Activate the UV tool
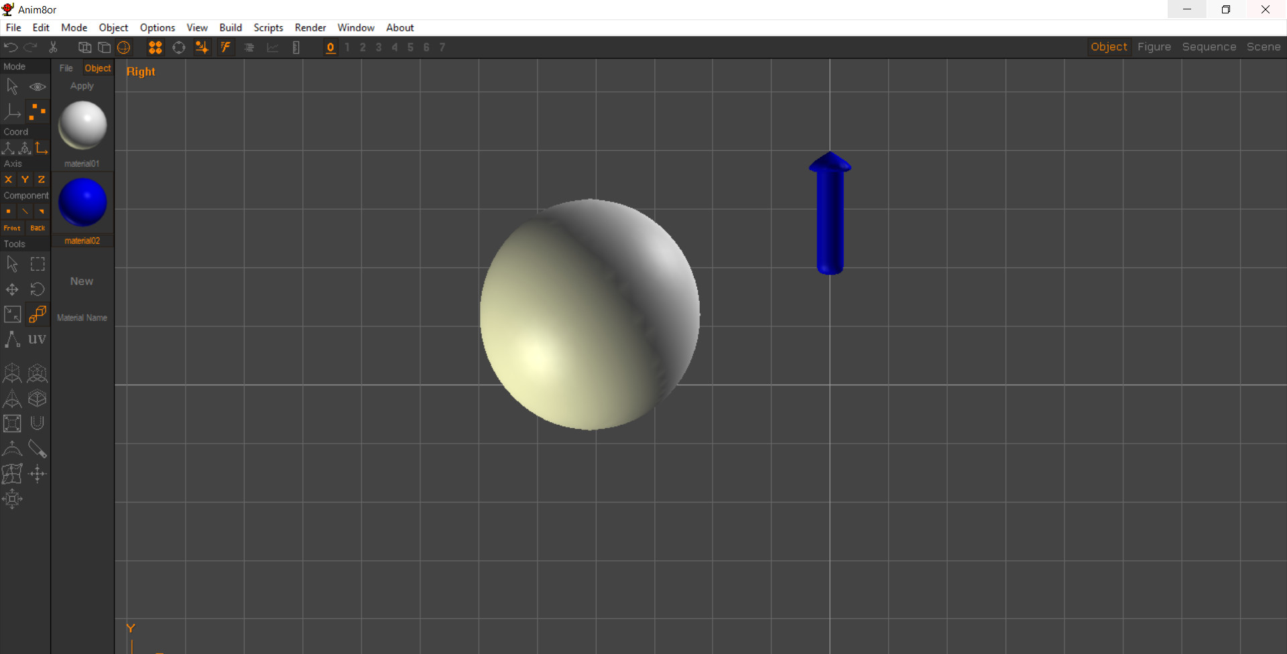This screenshot has height=654, width=1287. (x=38, y=339)
